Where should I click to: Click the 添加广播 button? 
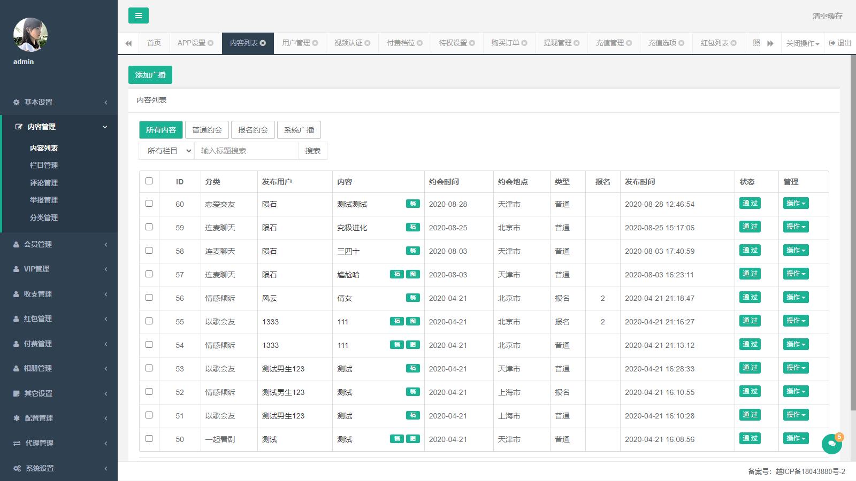pos(150,75)
